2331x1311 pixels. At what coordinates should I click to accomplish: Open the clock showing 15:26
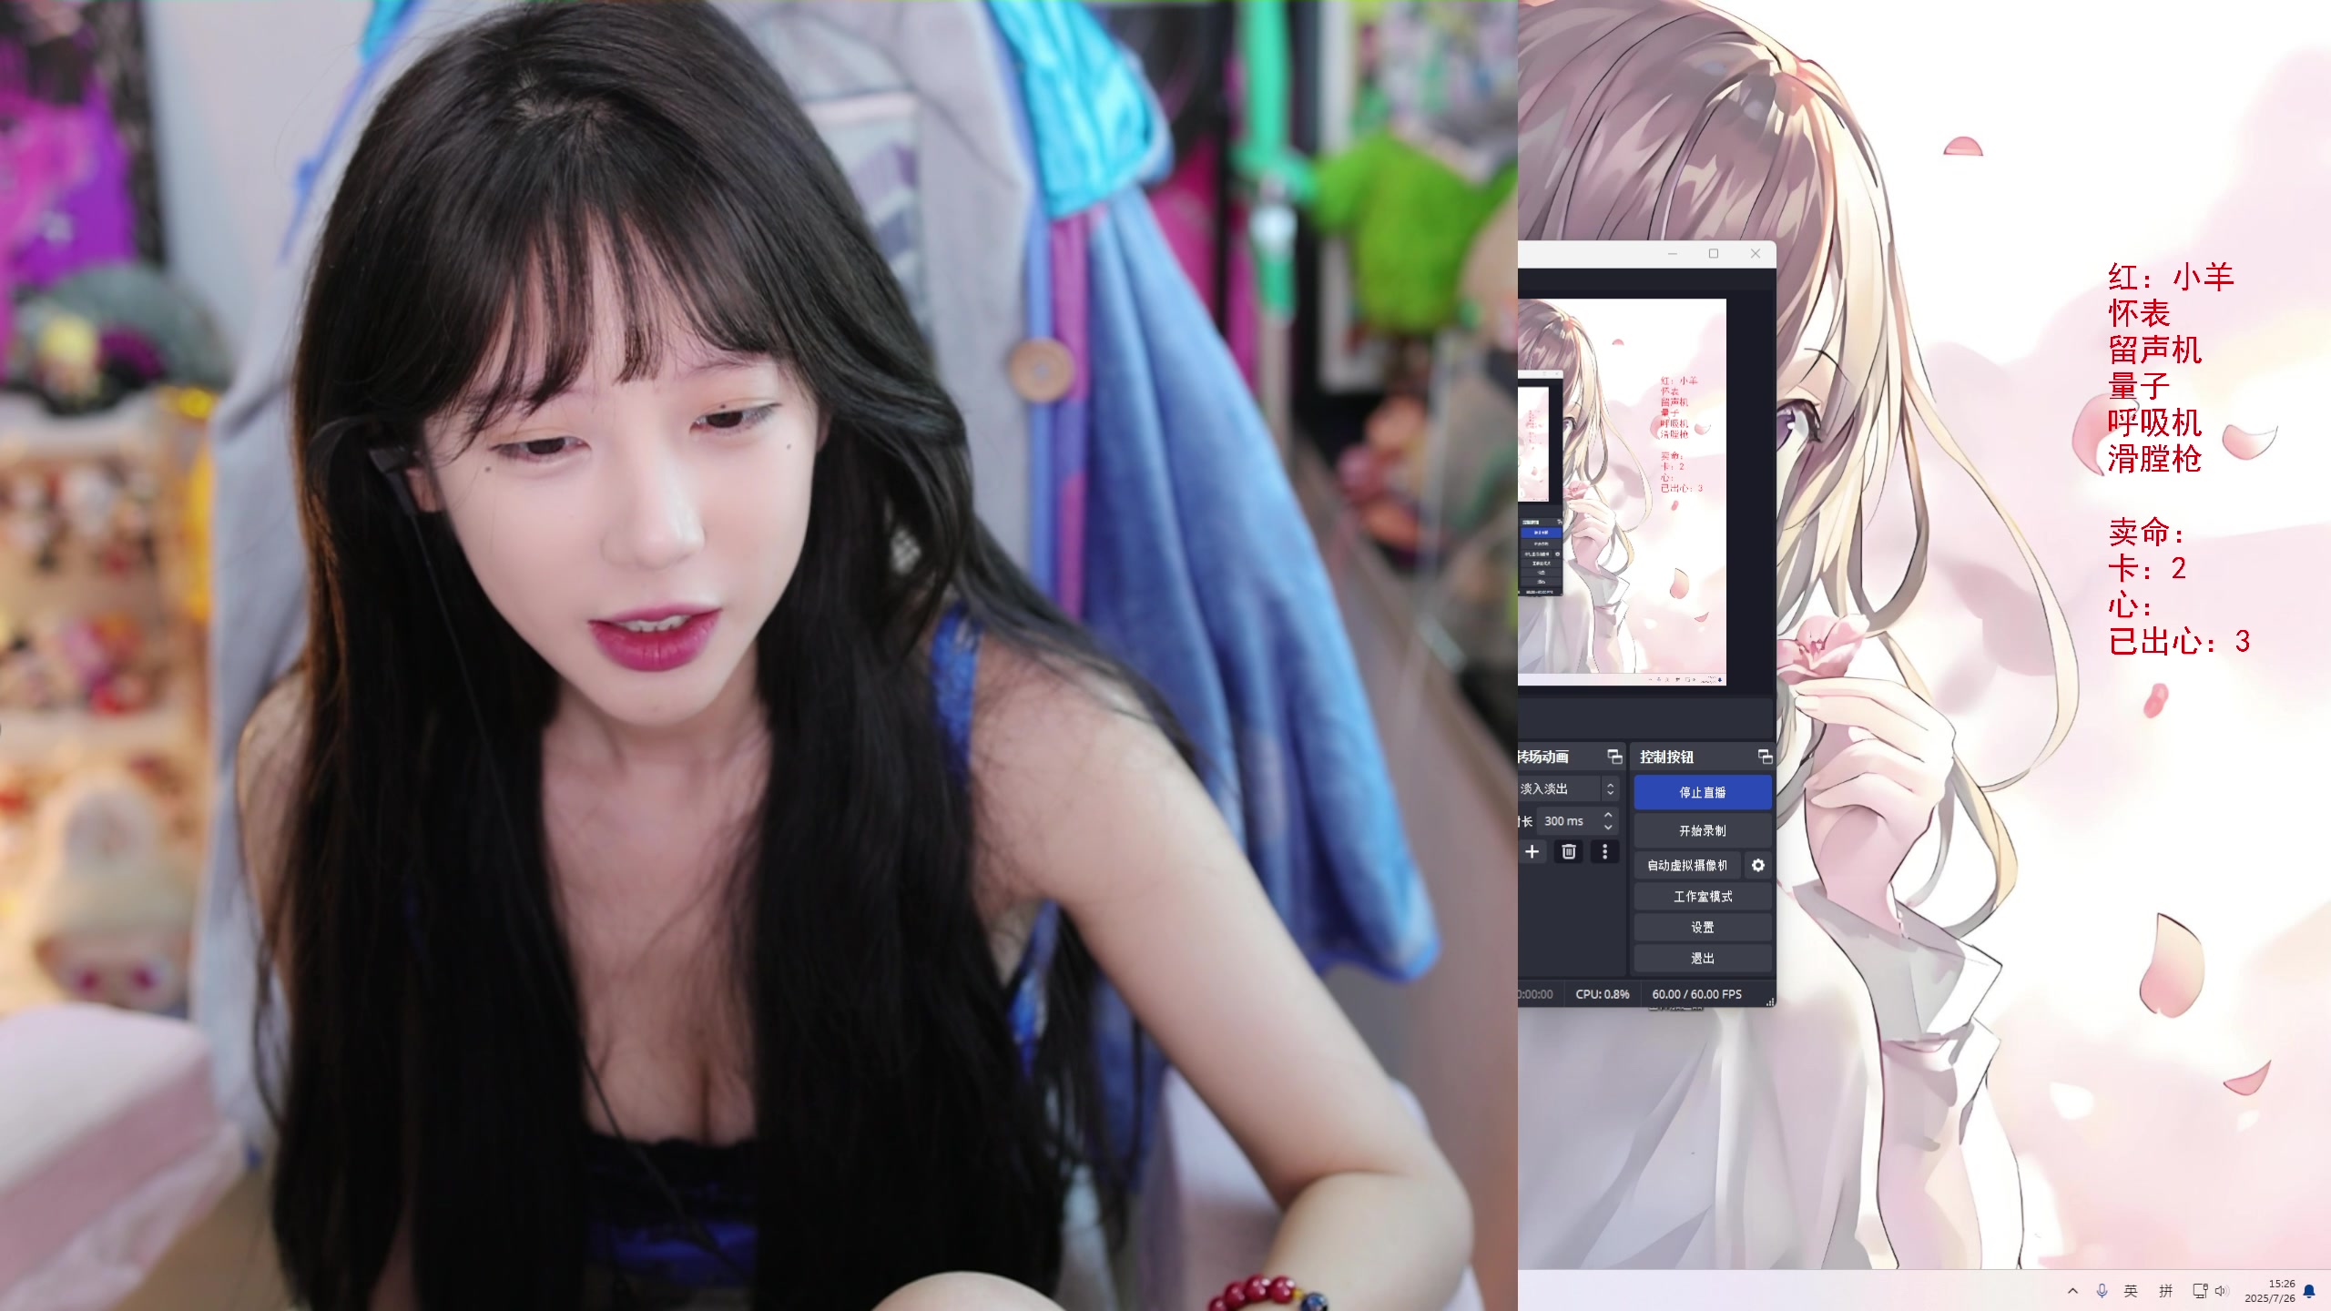pos(2269,1291)
